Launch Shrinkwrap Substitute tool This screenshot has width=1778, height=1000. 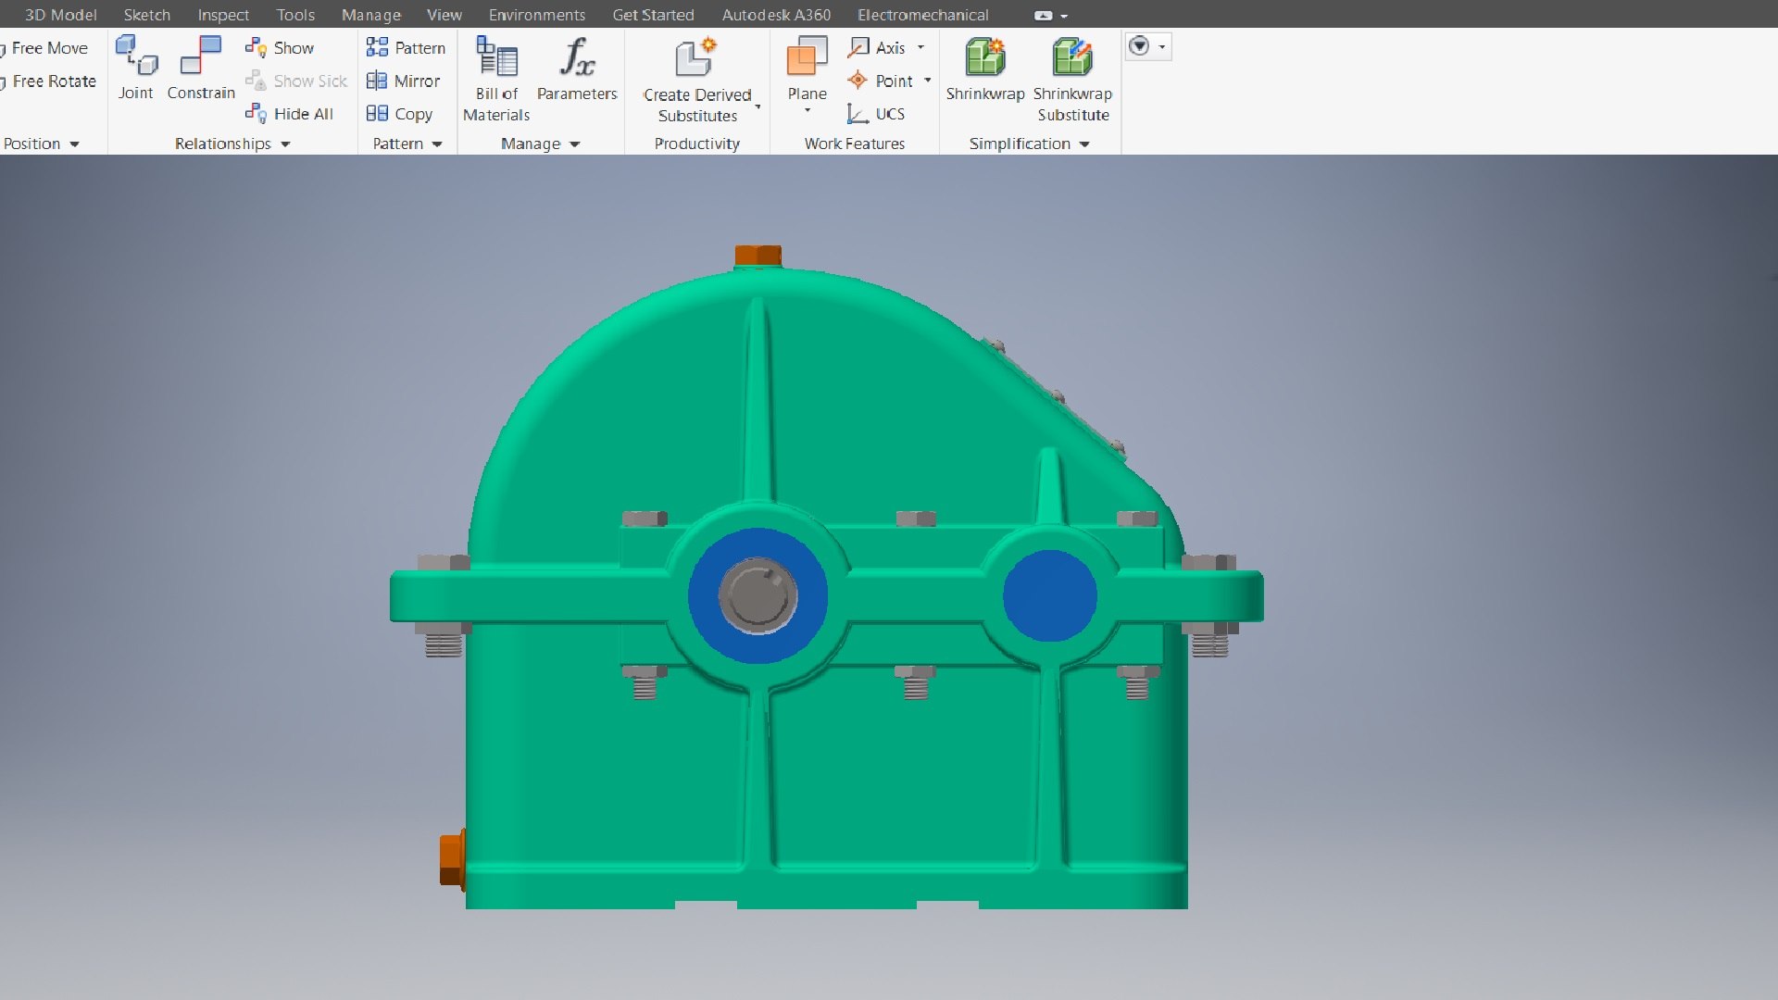tap(1072, 79)
